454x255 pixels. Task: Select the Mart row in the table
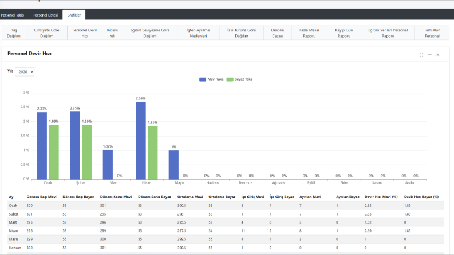(x=226, y=222)
